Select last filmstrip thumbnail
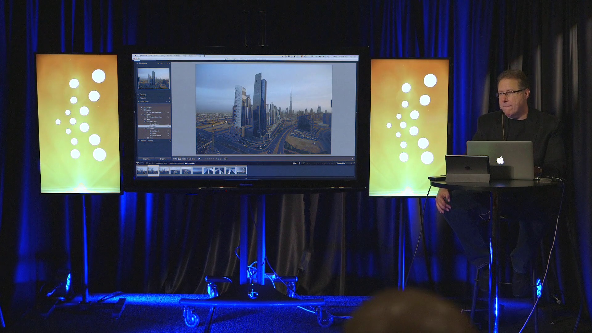This screenshot has width=592, height=333. pyautogui.click(x=241, y=171)
